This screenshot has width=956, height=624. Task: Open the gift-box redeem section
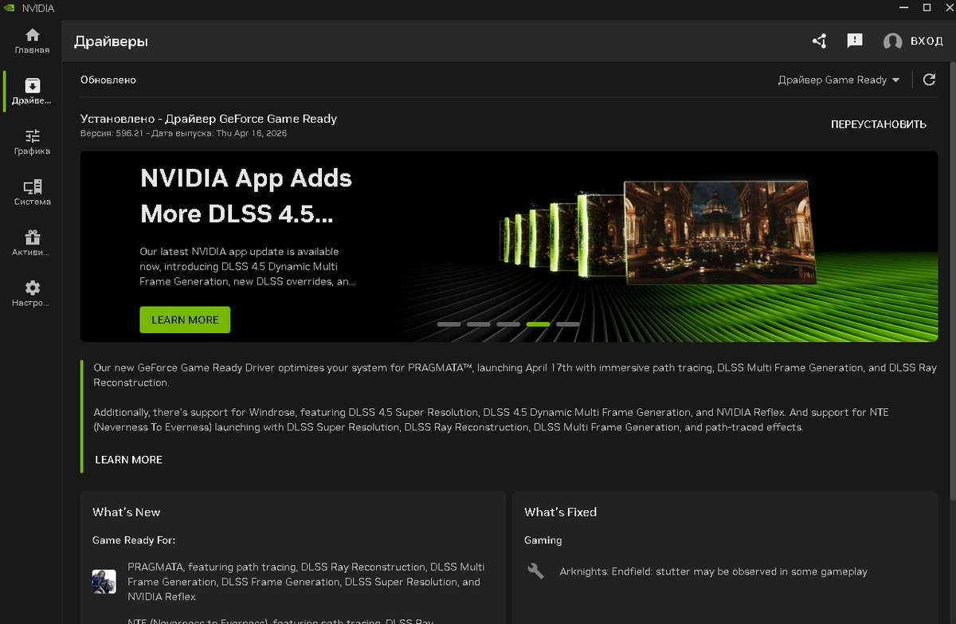click(32, 243)
